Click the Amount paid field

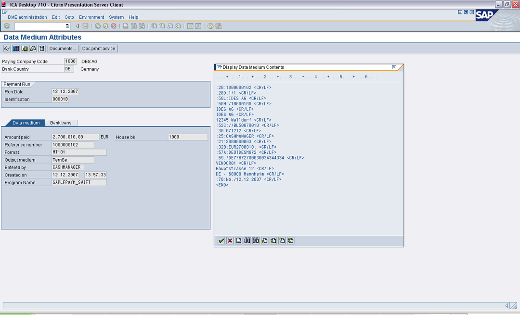pos(75,137)
